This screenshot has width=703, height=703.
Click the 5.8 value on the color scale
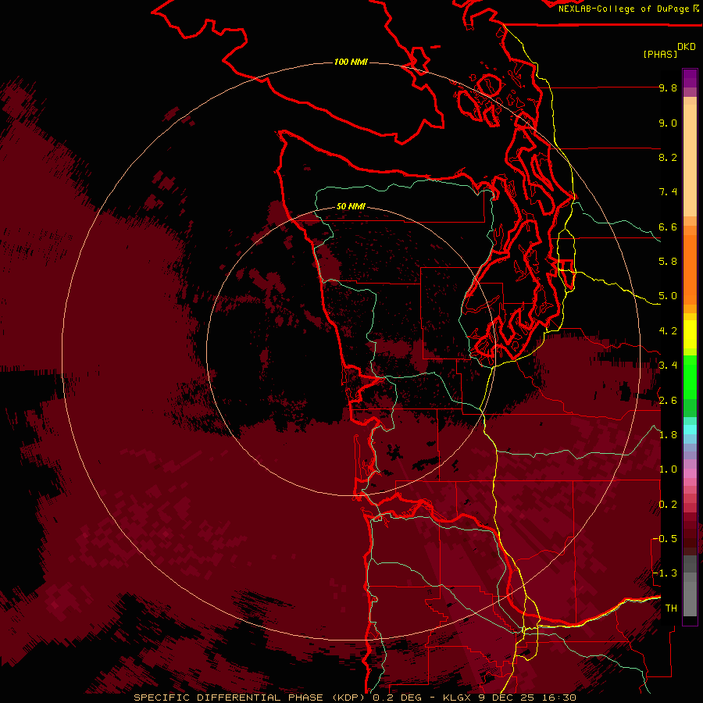[668, 262]
